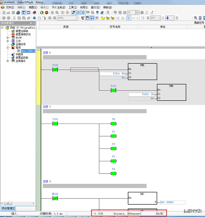Click the print icon in the toolbar

click(x=18, y=13)
